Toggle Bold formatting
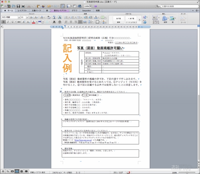 click(3, 22)
